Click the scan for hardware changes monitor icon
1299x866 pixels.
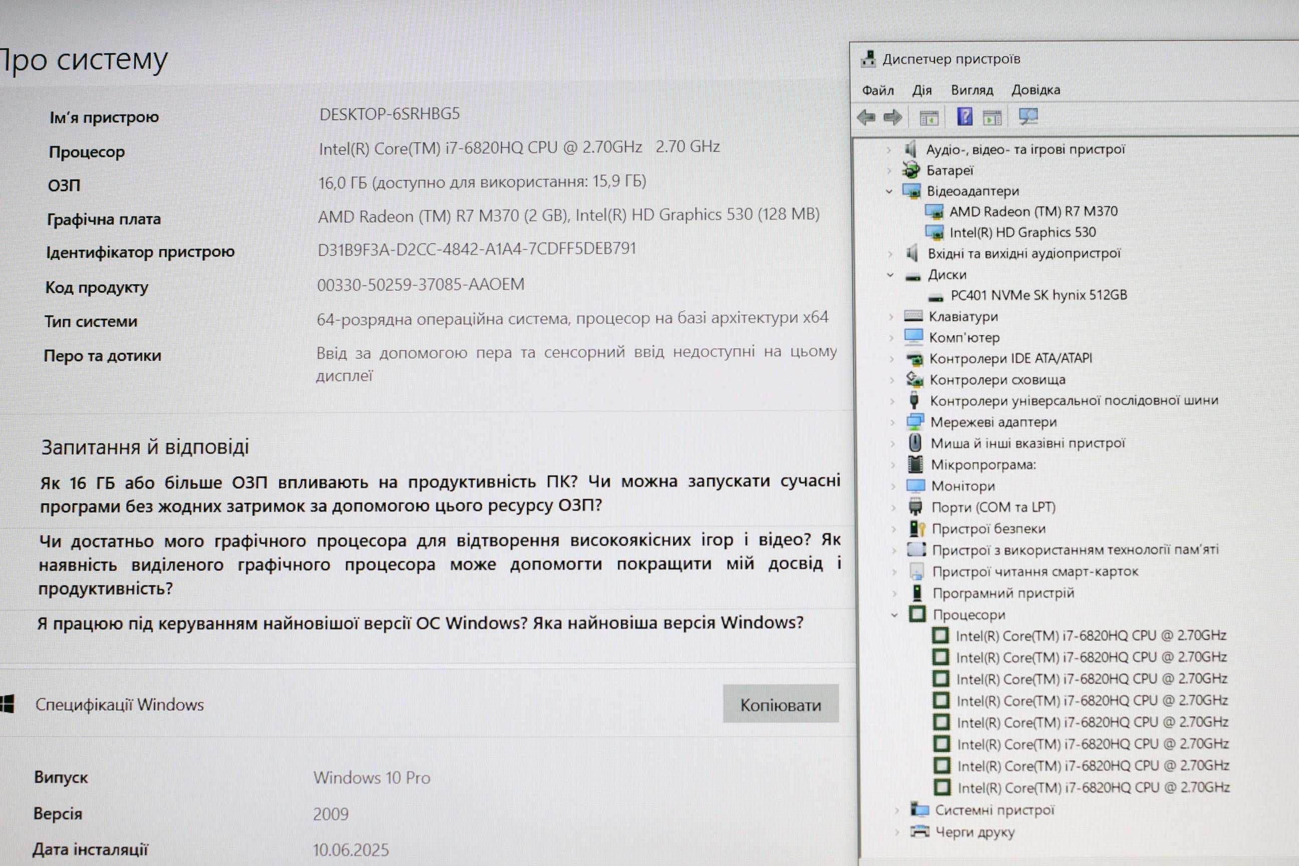pos(1028,117)
